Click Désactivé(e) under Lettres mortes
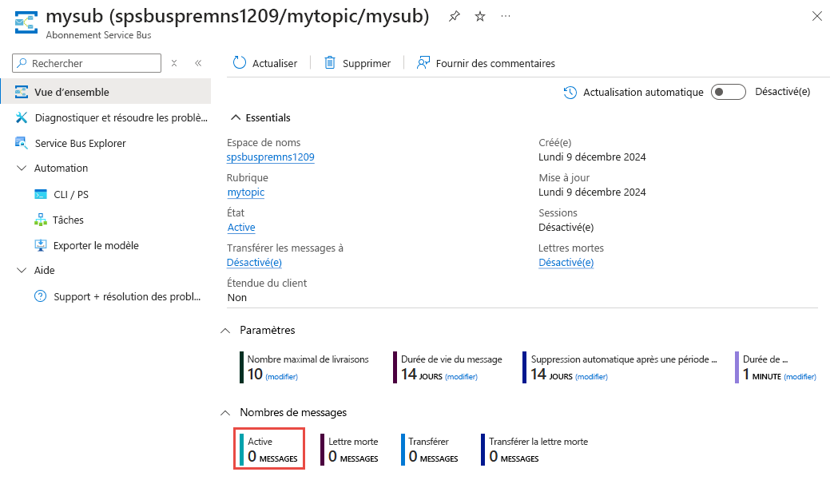 (x=566, y=262)
